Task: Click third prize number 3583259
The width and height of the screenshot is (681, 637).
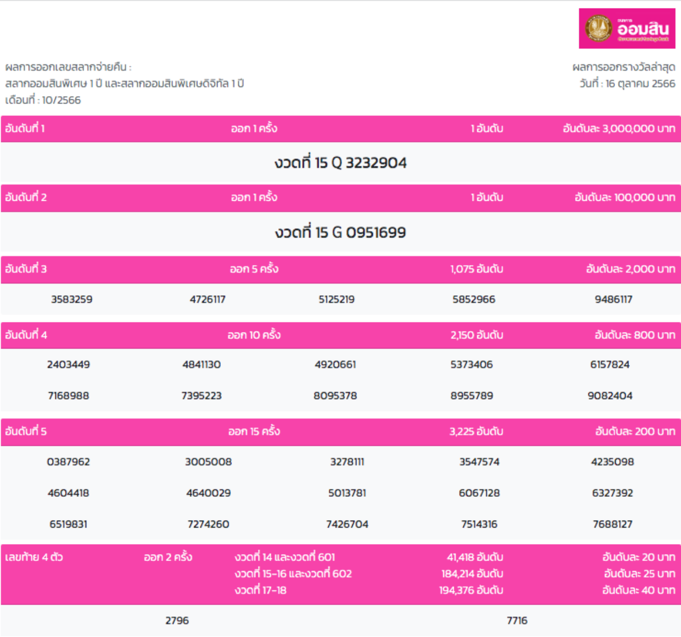Action: (x=72, y=300)
